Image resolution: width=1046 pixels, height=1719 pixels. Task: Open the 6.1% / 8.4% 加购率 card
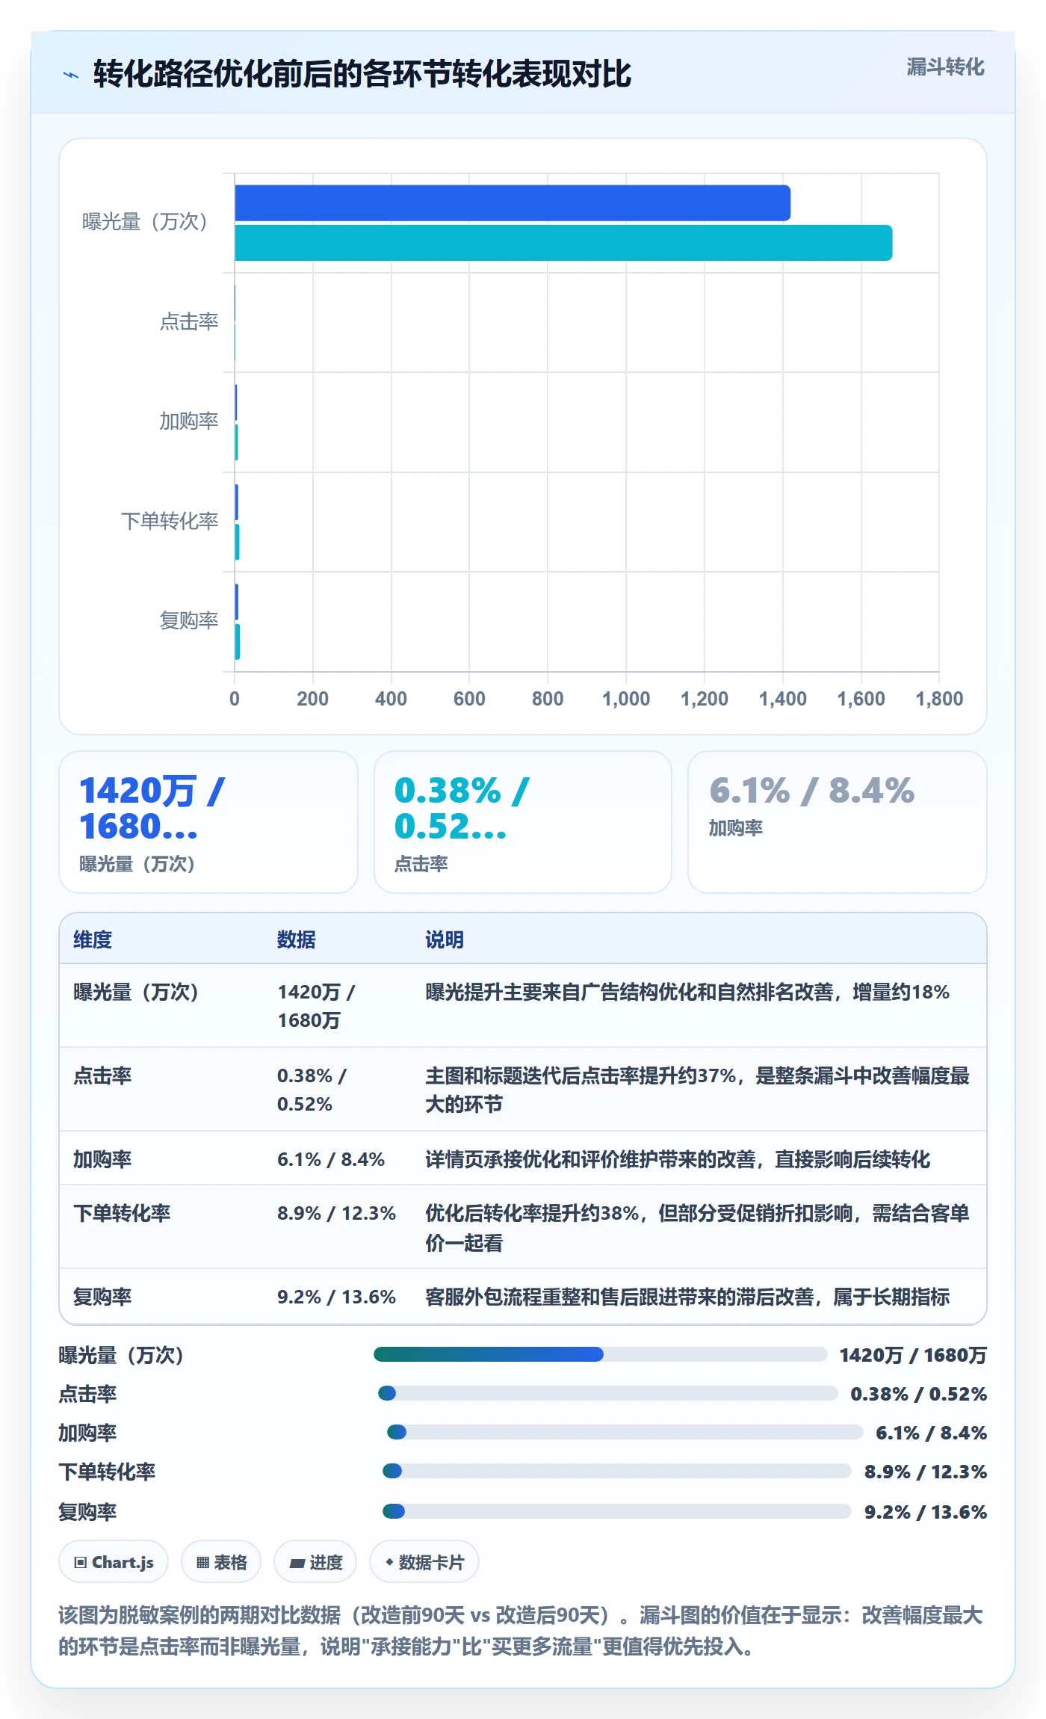point(838,822)
